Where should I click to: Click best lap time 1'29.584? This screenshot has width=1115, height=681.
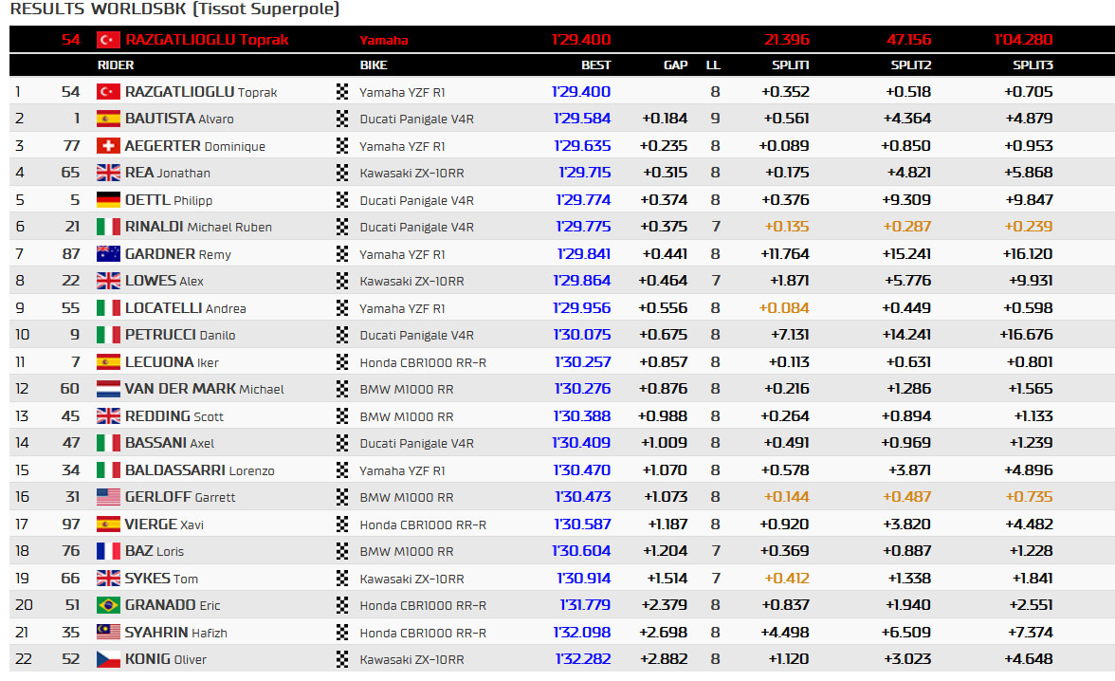point(582,119)
